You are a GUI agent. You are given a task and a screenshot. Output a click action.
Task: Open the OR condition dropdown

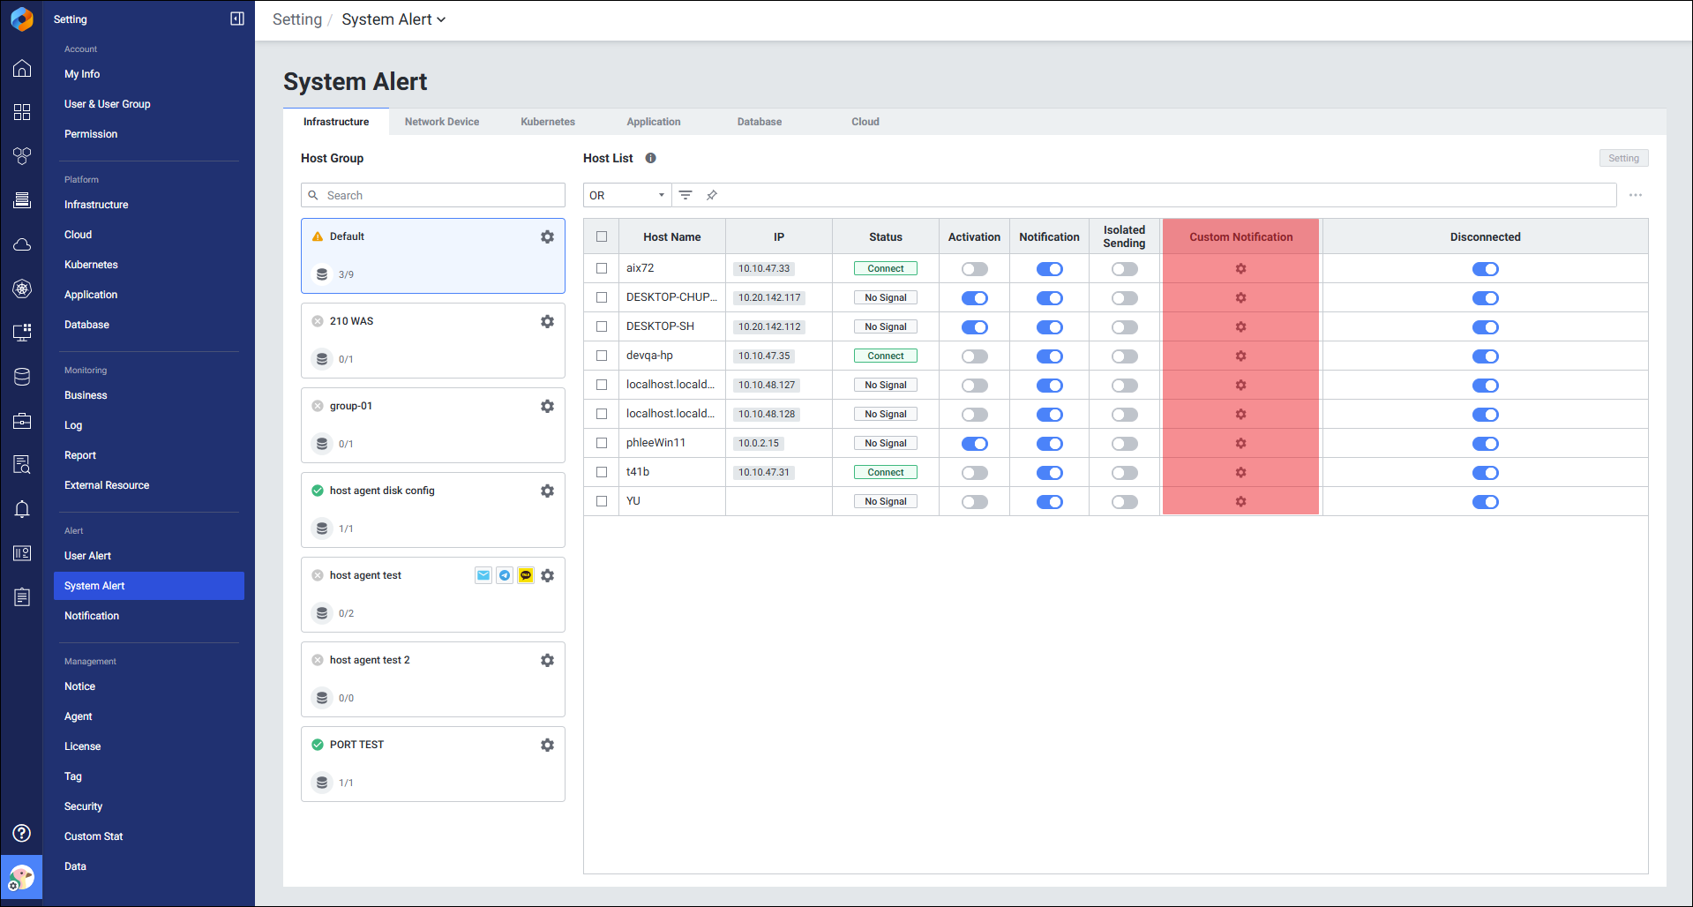pyautogui.click(x=626, y=195)
